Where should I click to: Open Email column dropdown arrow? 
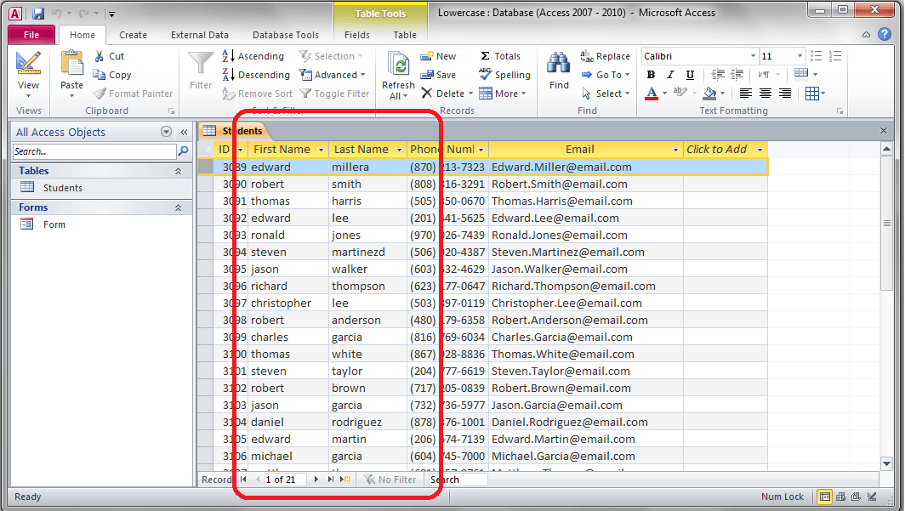(675, 150)
